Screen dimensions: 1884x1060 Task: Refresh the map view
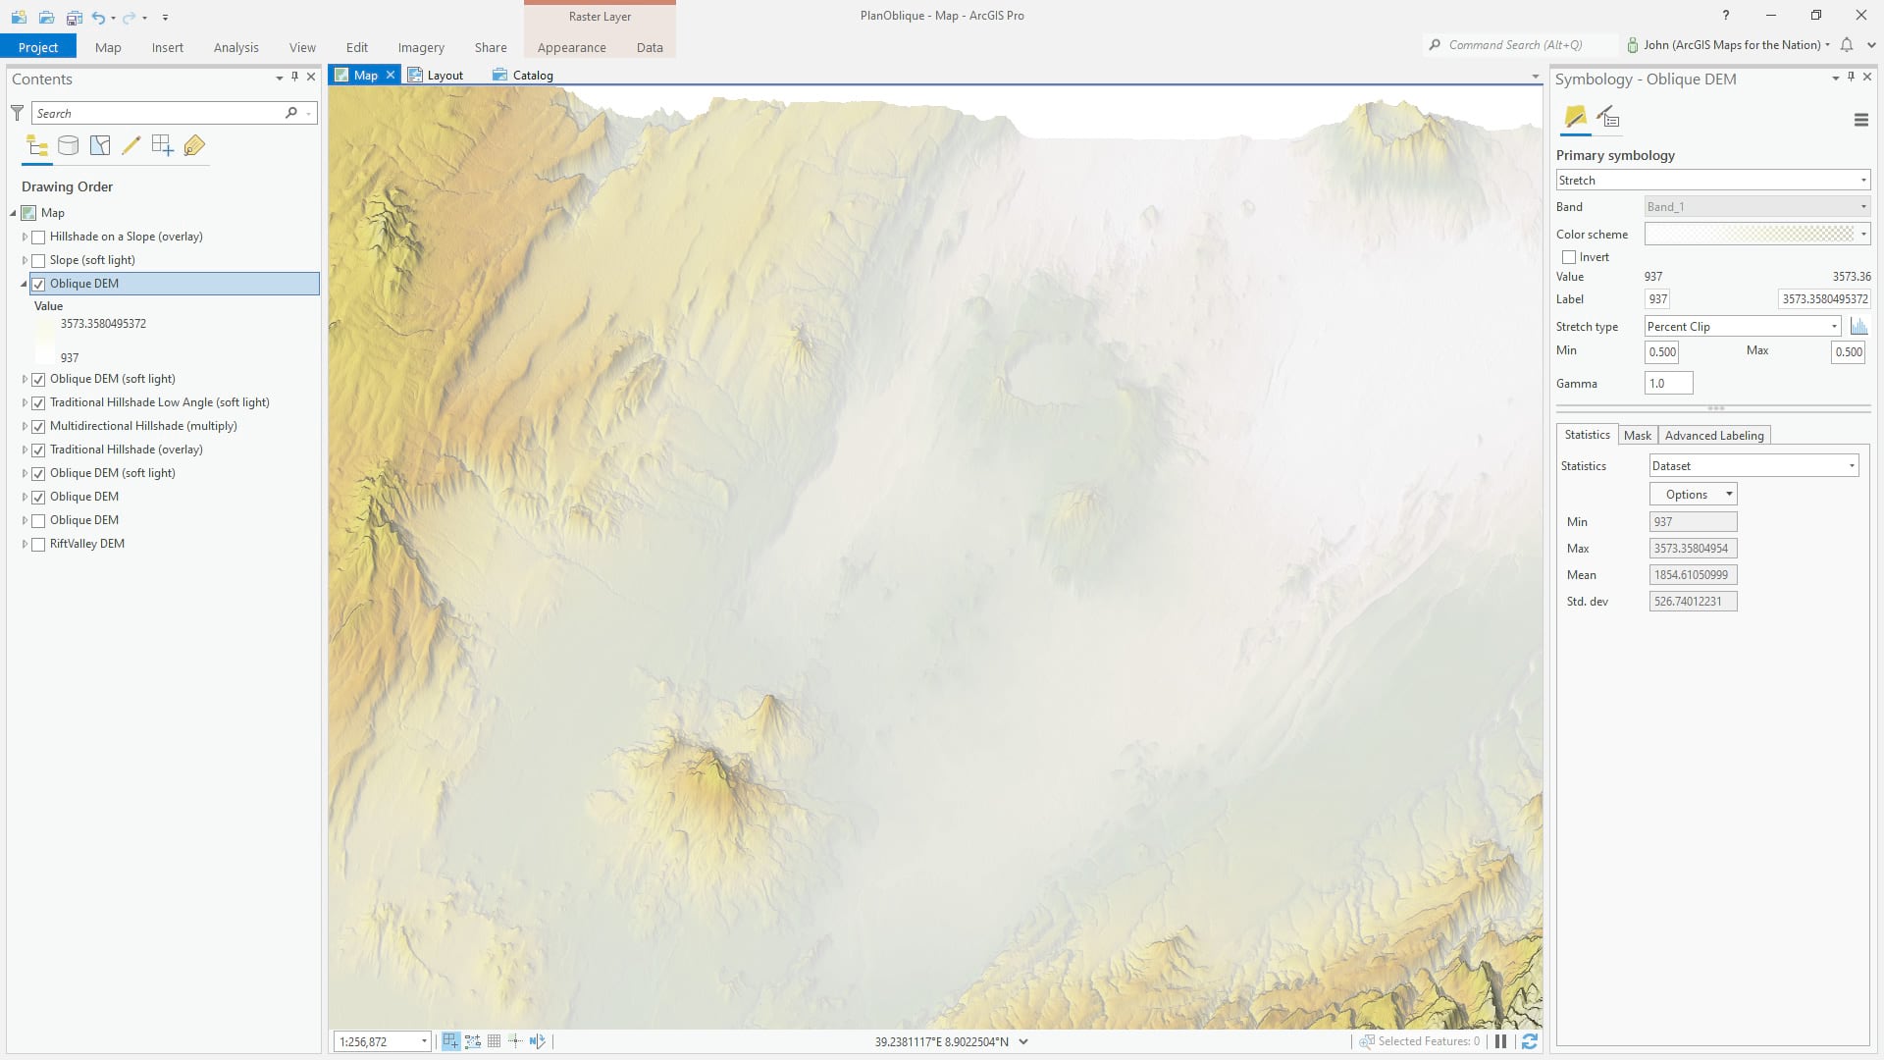click(x=1529, y=1041)
